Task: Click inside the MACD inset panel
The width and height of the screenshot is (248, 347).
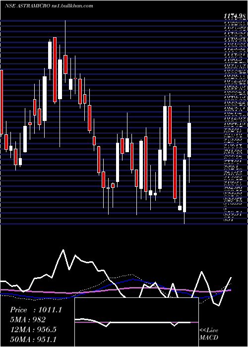Action: 136,322
